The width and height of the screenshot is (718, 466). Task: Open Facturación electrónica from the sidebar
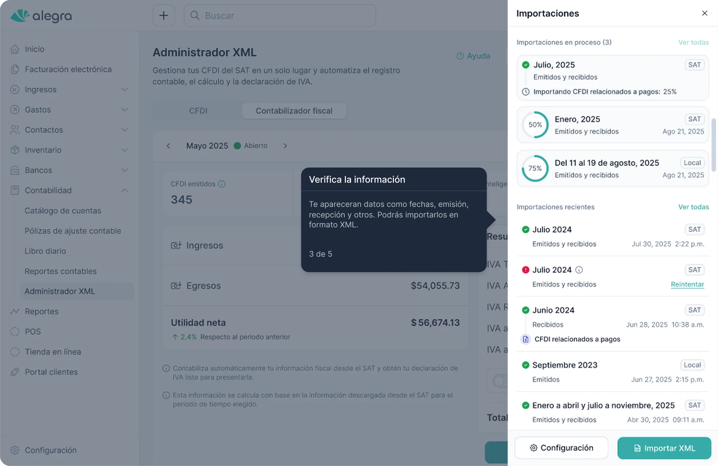68,69
